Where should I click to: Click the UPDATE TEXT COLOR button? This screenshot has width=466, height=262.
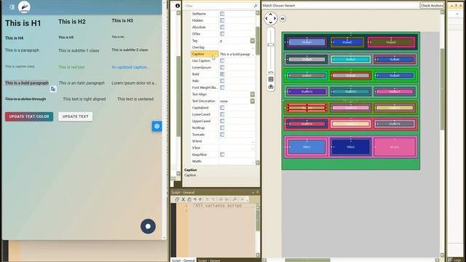point(29,116)
